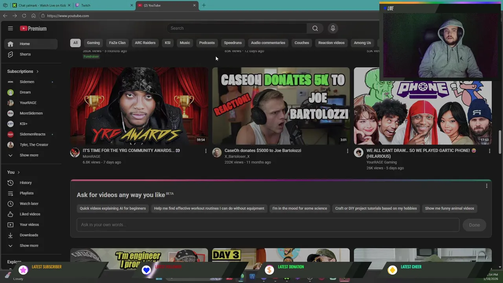Choose mood for some science suggestion

tap(299, 208)
